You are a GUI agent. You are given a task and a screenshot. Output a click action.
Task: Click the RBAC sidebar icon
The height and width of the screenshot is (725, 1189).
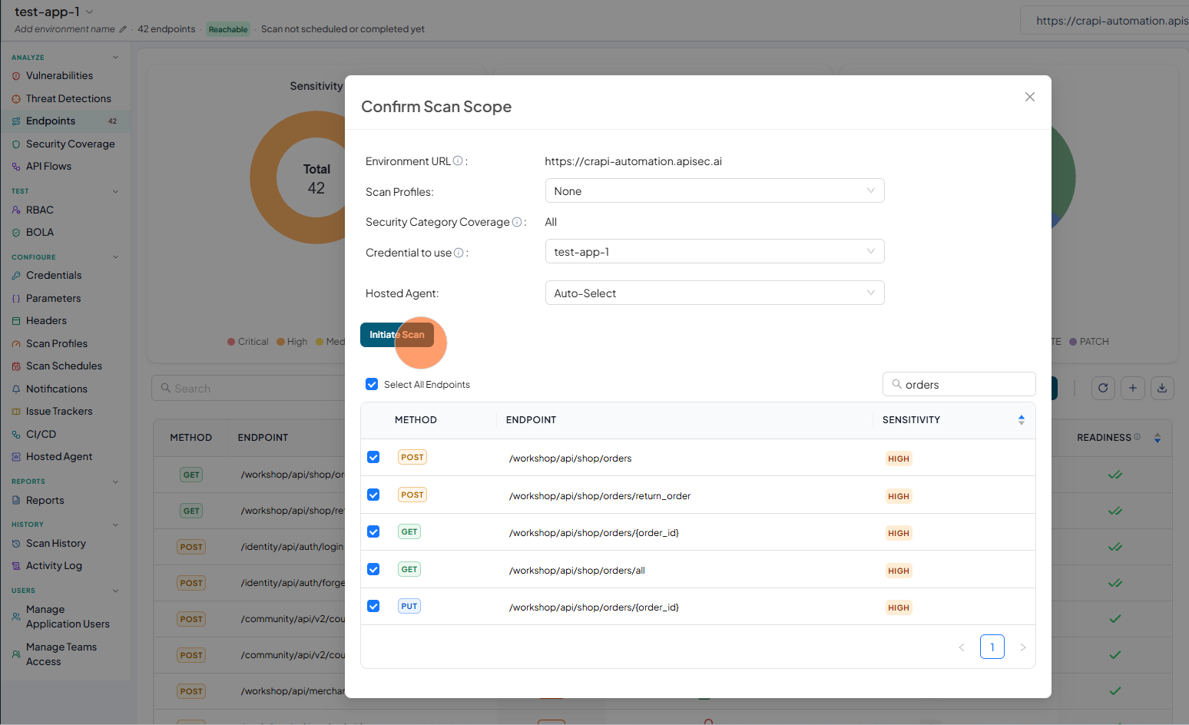[x=16, y=210]
